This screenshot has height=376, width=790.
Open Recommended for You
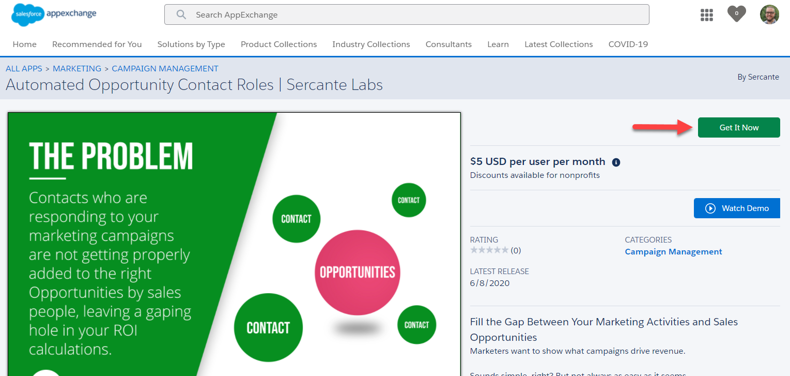(97, 44)
